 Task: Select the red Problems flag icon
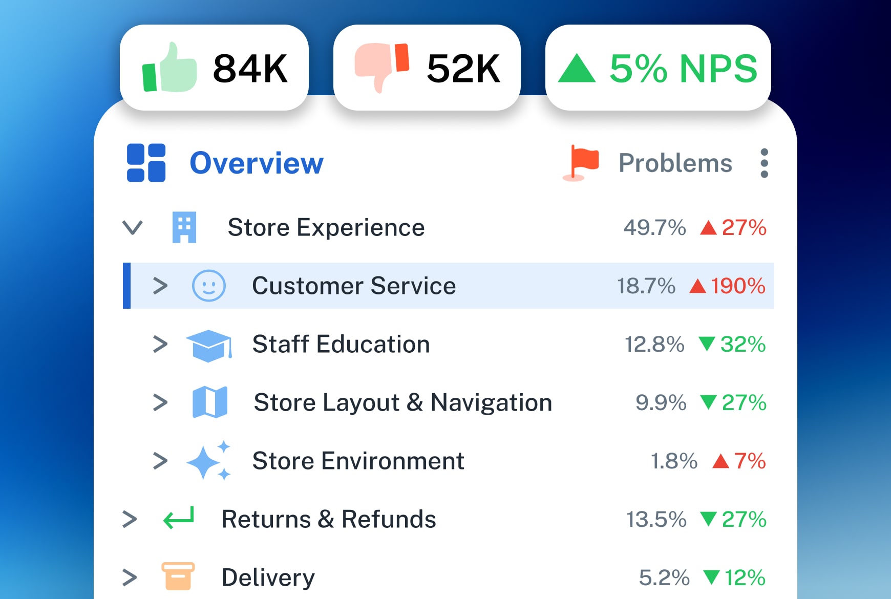(x=581, y=163)
